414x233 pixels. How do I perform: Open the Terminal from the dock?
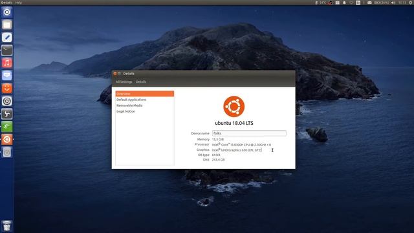click(x=7, y=50)
